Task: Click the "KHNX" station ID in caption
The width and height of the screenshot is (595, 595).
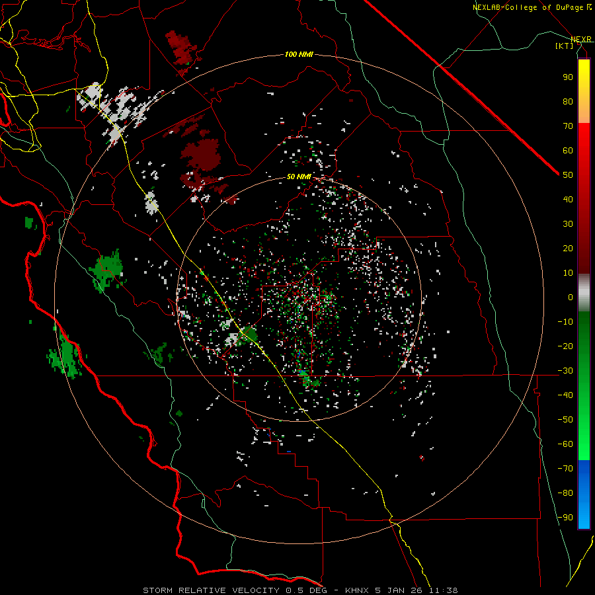Action: [x=357, y=590]
